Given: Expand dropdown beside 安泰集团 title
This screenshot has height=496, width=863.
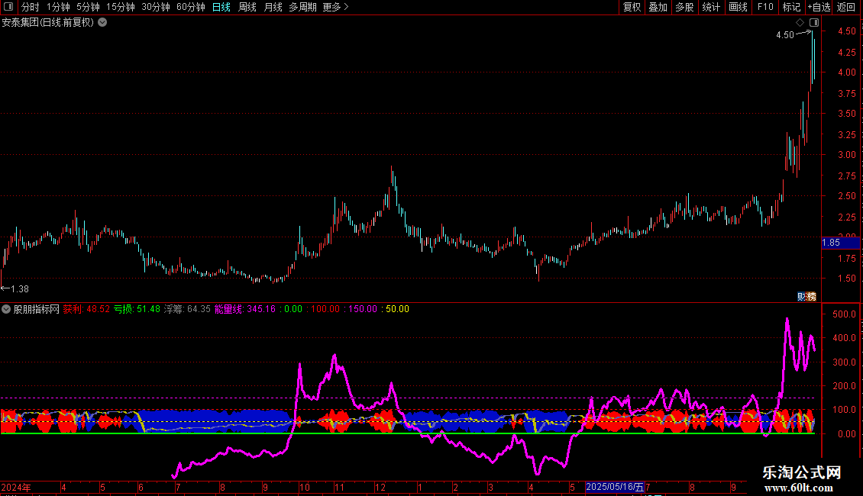Looking at the screenshot, I should coord(102,23).
